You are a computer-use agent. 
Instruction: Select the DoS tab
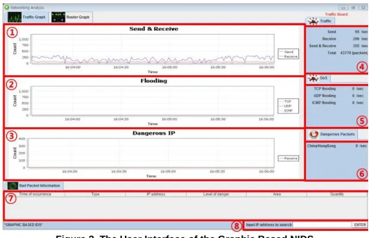pos(319,78)
